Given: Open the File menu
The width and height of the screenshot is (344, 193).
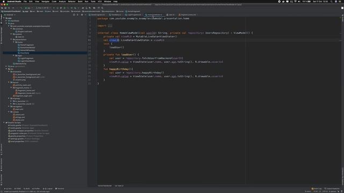Looking at the screenshot, I should pos(25,1).
